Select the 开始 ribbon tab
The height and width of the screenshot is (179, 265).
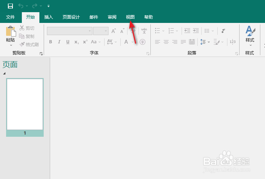(30, 17)
